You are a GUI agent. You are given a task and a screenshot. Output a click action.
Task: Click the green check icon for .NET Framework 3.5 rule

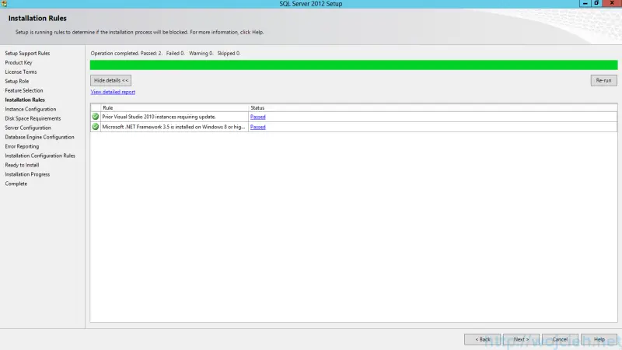click(95, 127)
